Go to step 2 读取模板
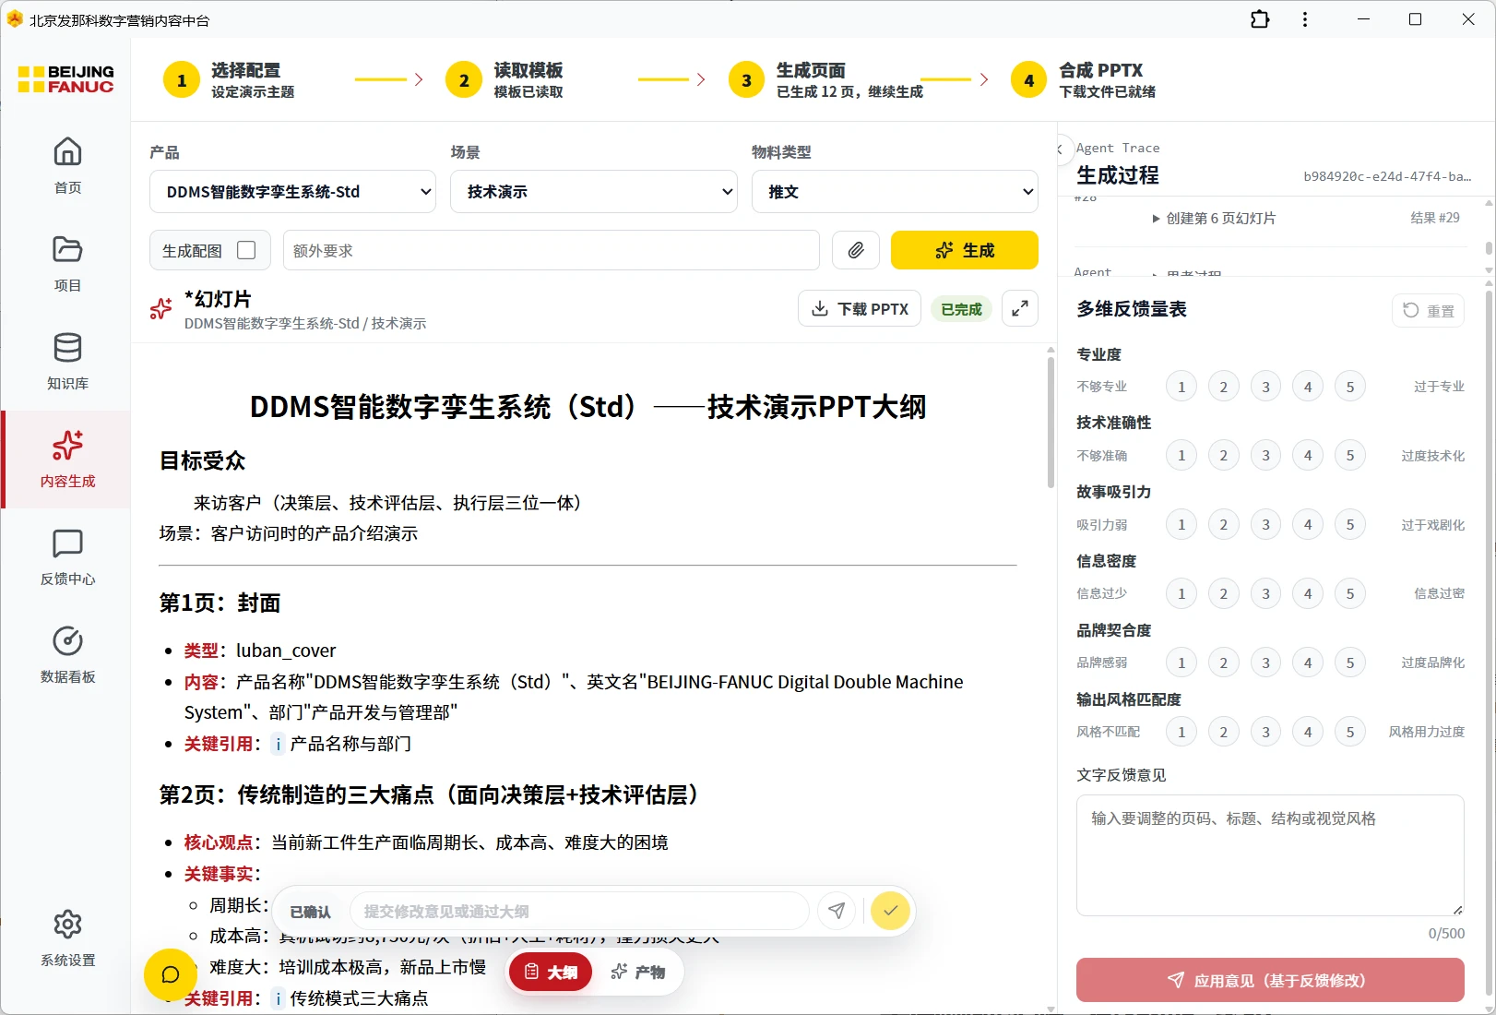Screen dimensions: 1496x1015 coord(505,80)
